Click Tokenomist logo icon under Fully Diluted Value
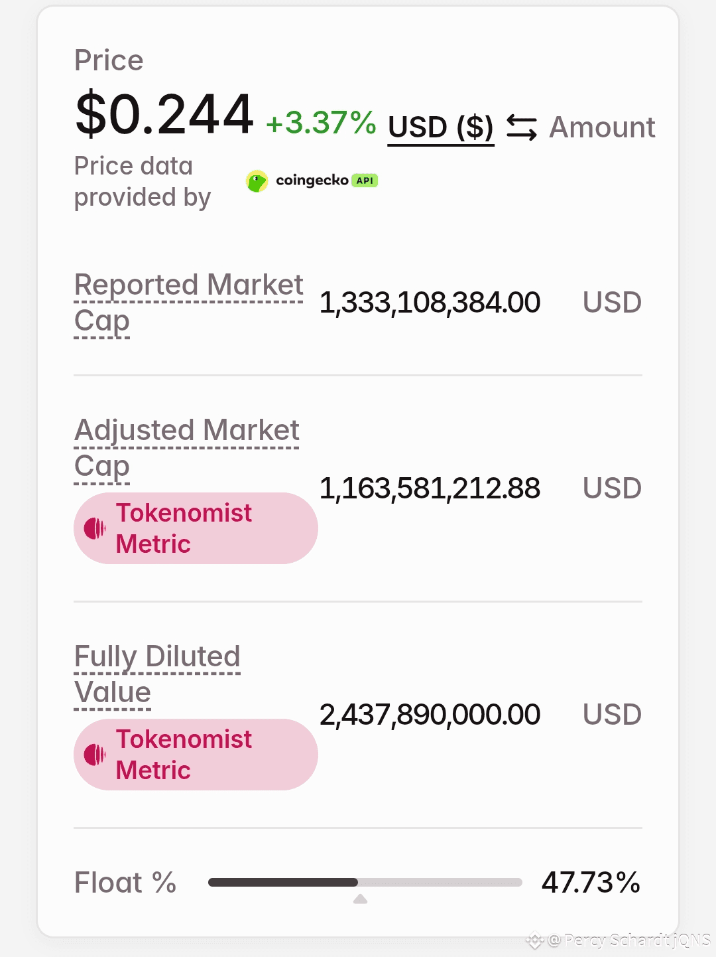This screenshot has height=957, width=716. coord(95,755)
